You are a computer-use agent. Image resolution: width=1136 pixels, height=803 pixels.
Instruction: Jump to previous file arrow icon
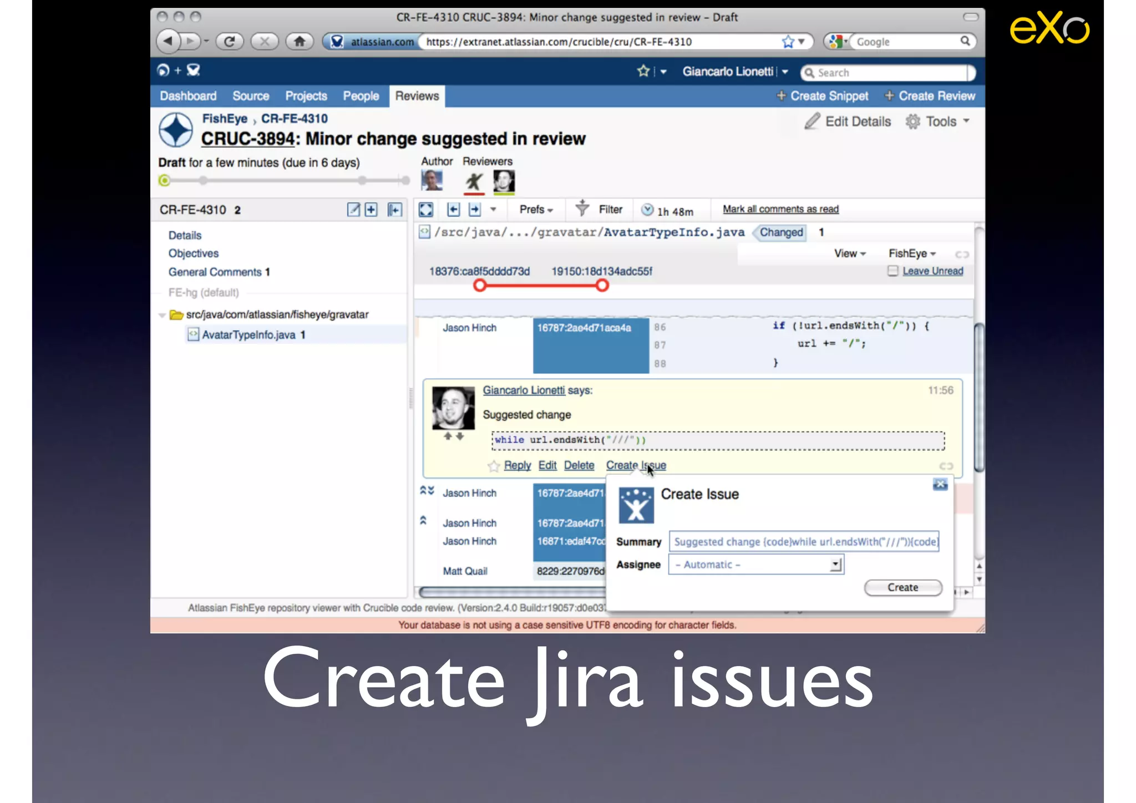pyautogui.click(x=453, y=210)
